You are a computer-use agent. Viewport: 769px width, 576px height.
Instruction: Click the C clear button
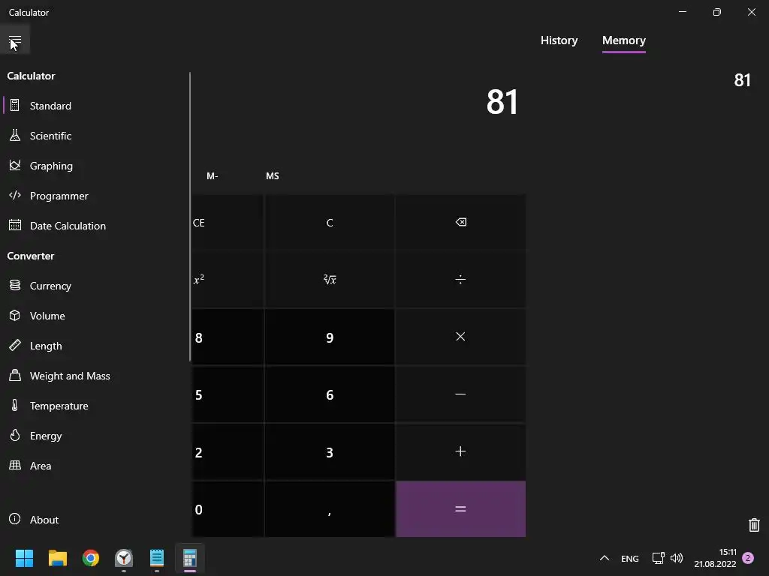pos(330,223)
